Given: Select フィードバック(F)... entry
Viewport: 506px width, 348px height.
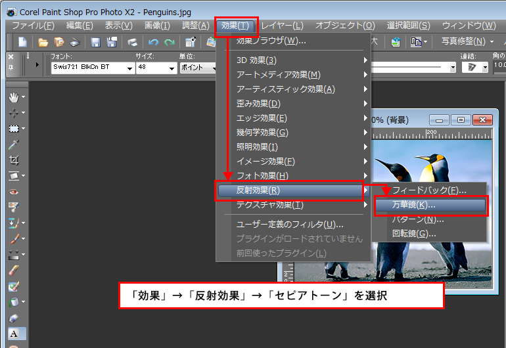Looking at the screenshot, I should pyautogui.click(x=430, y=190).
